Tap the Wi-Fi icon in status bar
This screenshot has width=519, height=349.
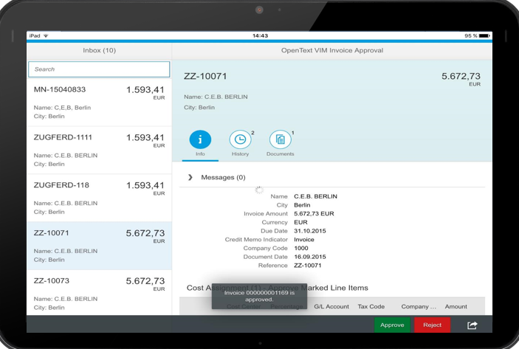(46, 35)
